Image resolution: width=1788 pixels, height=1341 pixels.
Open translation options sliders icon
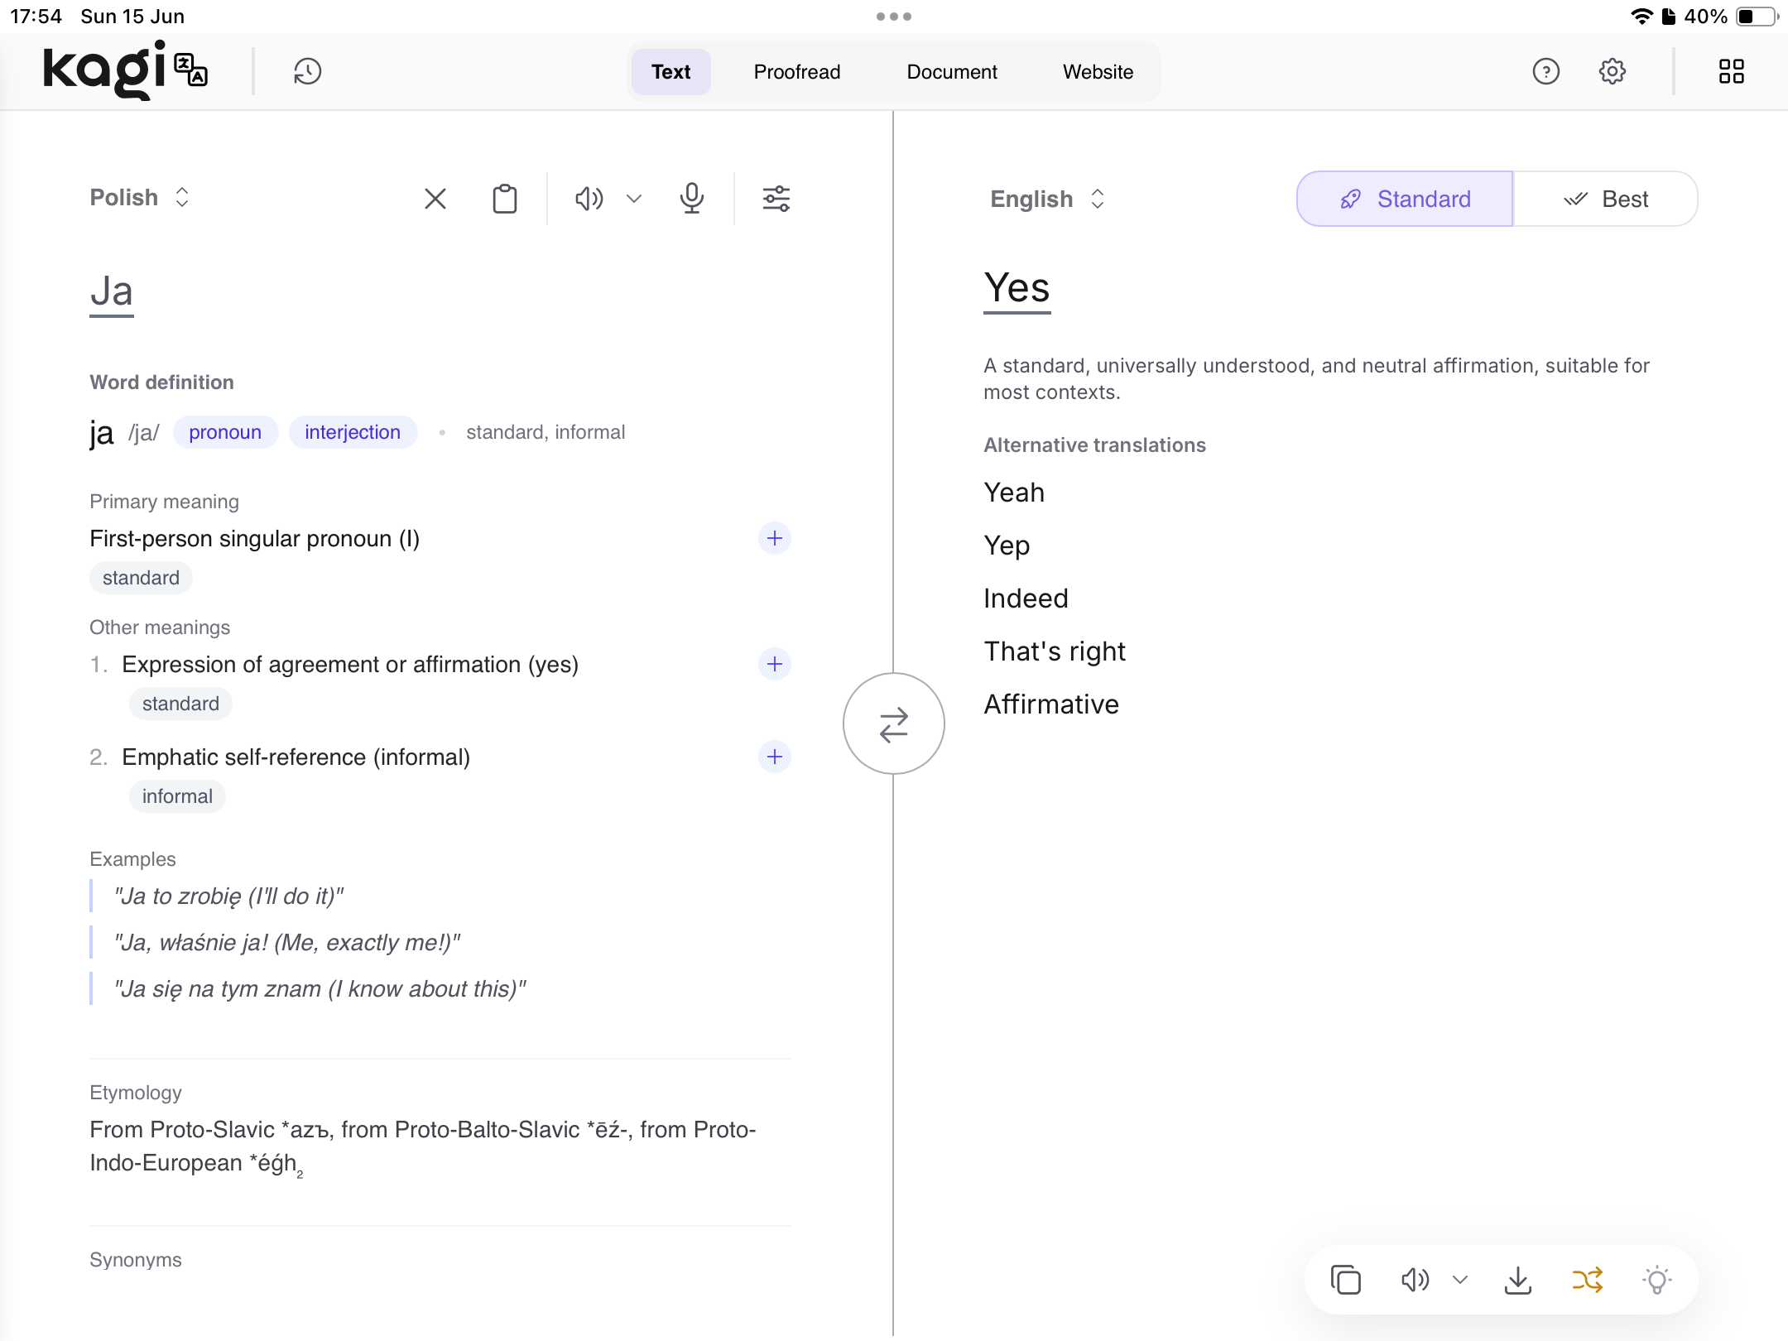[776, 199]
